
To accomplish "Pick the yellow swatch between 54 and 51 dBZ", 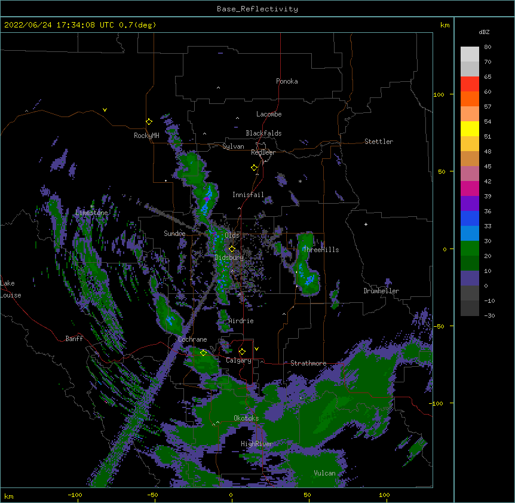I will click(470, 128).
